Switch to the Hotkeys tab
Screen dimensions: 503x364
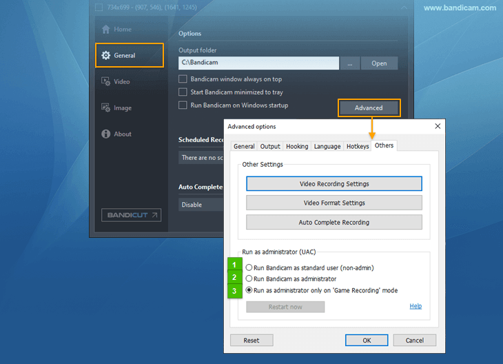(x=358, y=146)
